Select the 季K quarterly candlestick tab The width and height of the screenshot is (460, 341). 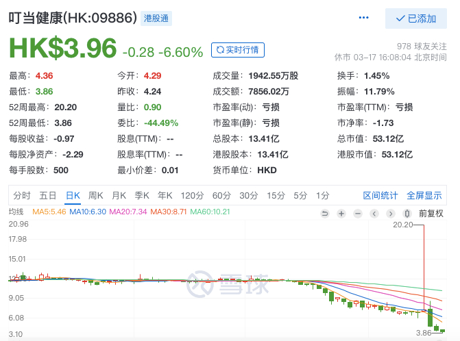(142, 195)
